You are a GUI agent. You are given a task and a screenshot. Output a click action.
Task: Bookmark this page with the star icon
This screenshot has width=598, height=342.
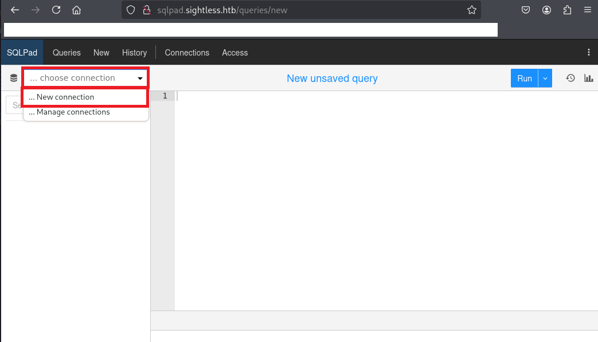tap(471, 10)
